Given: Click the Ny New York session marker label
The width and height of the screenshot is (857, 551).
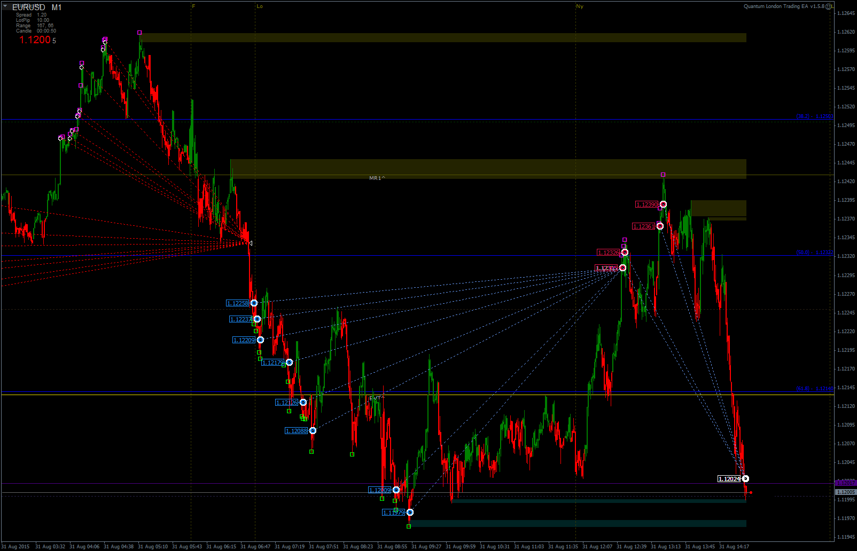Looking at the screenshot, I should pyautogui.click(x=580, y=6).
